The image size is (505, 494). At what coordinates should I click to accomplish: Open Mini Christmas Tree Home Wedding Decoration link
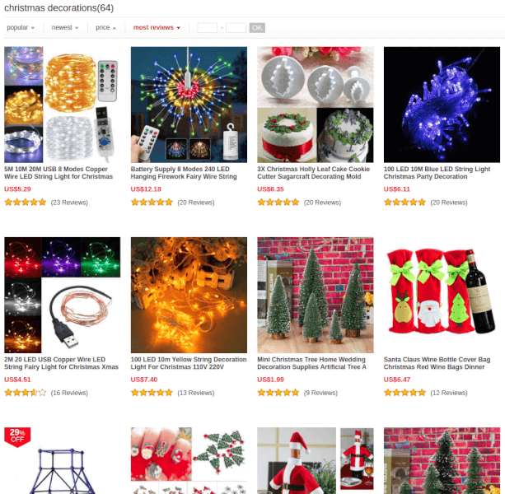pyautogui.click(x=311, y=363)
